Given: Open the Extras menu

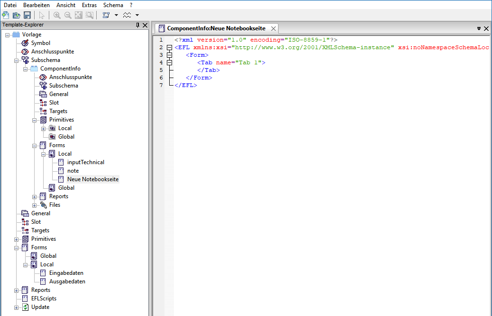Looking at the screenshot, I should [89, 5].
